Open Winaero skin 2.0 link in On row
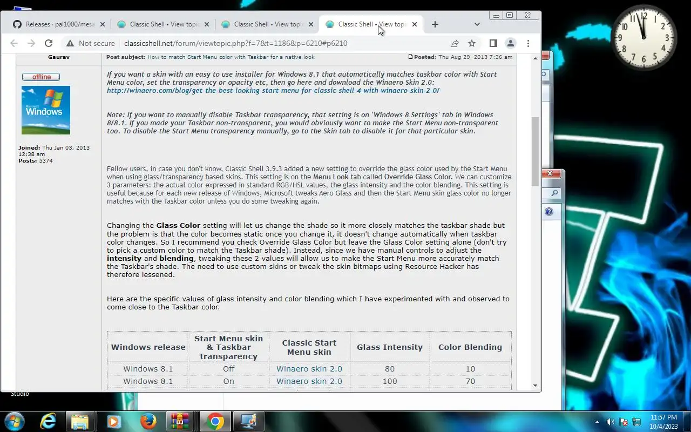The image size is (691, 432). (309, 381)
